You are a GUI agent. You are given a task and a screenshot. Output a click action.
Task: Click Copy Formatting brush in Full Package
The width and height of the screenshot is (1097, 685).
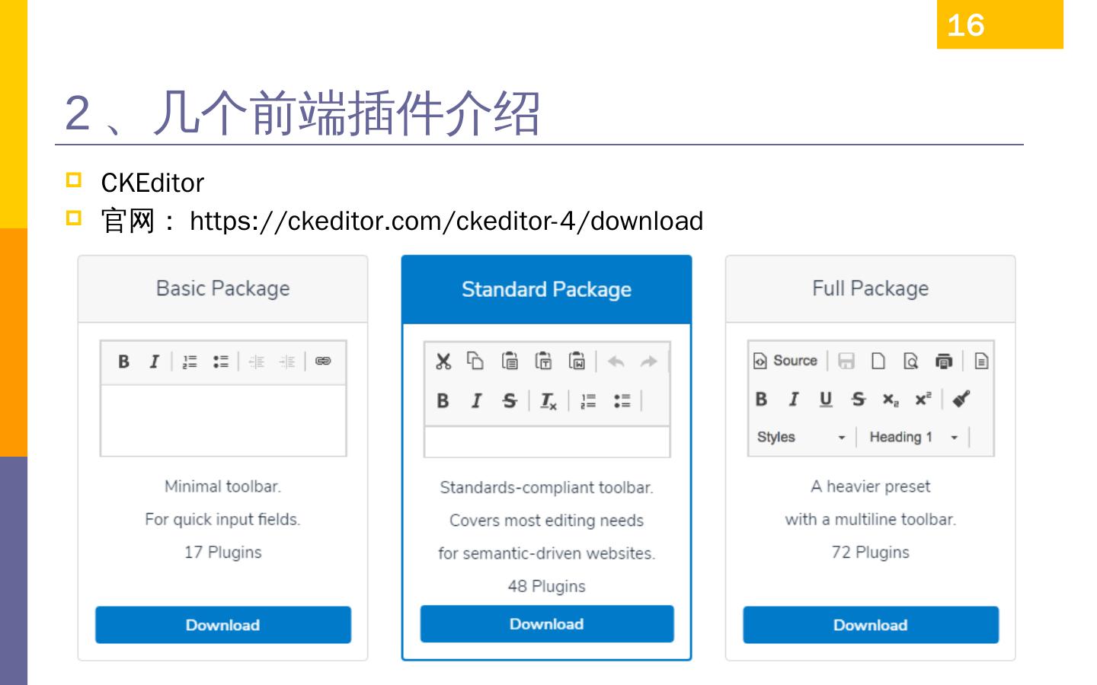click(961, 399)
